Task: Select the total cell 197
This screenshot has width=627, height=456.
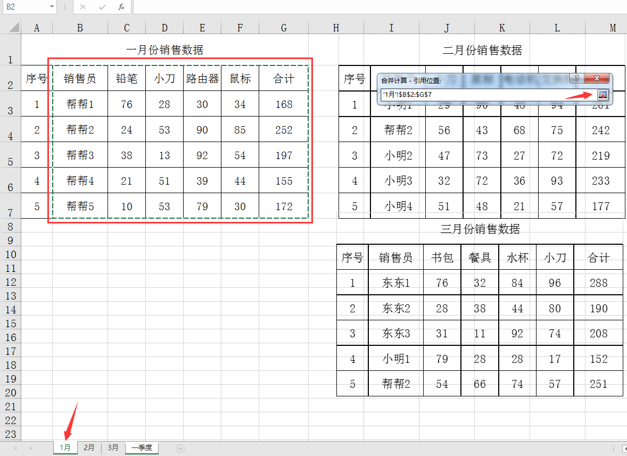Action: click(x=284, y=155)
